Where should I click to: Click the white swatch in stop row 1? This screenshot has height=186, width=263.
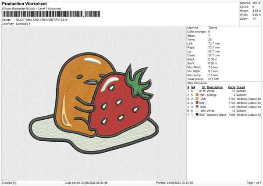tap(197, 91)
